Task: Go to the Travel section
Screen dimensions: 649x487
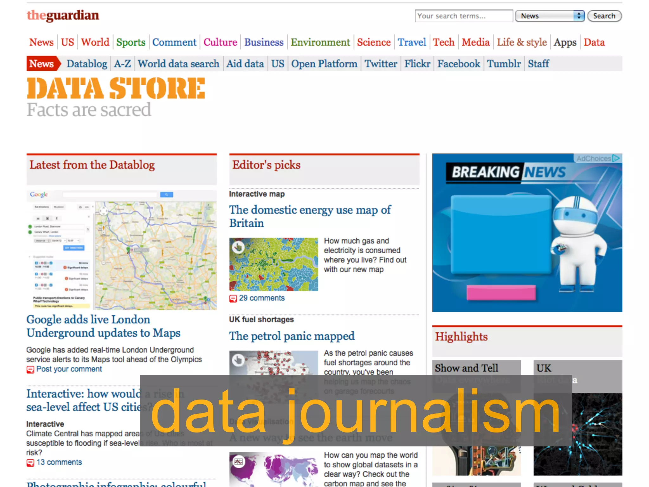Action: pyautogui.click(x=412, y=42)
